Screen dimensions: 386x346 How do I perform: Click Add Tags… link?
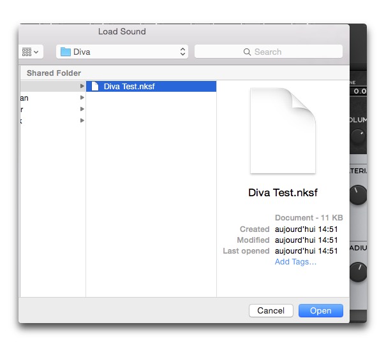[295, 262]
